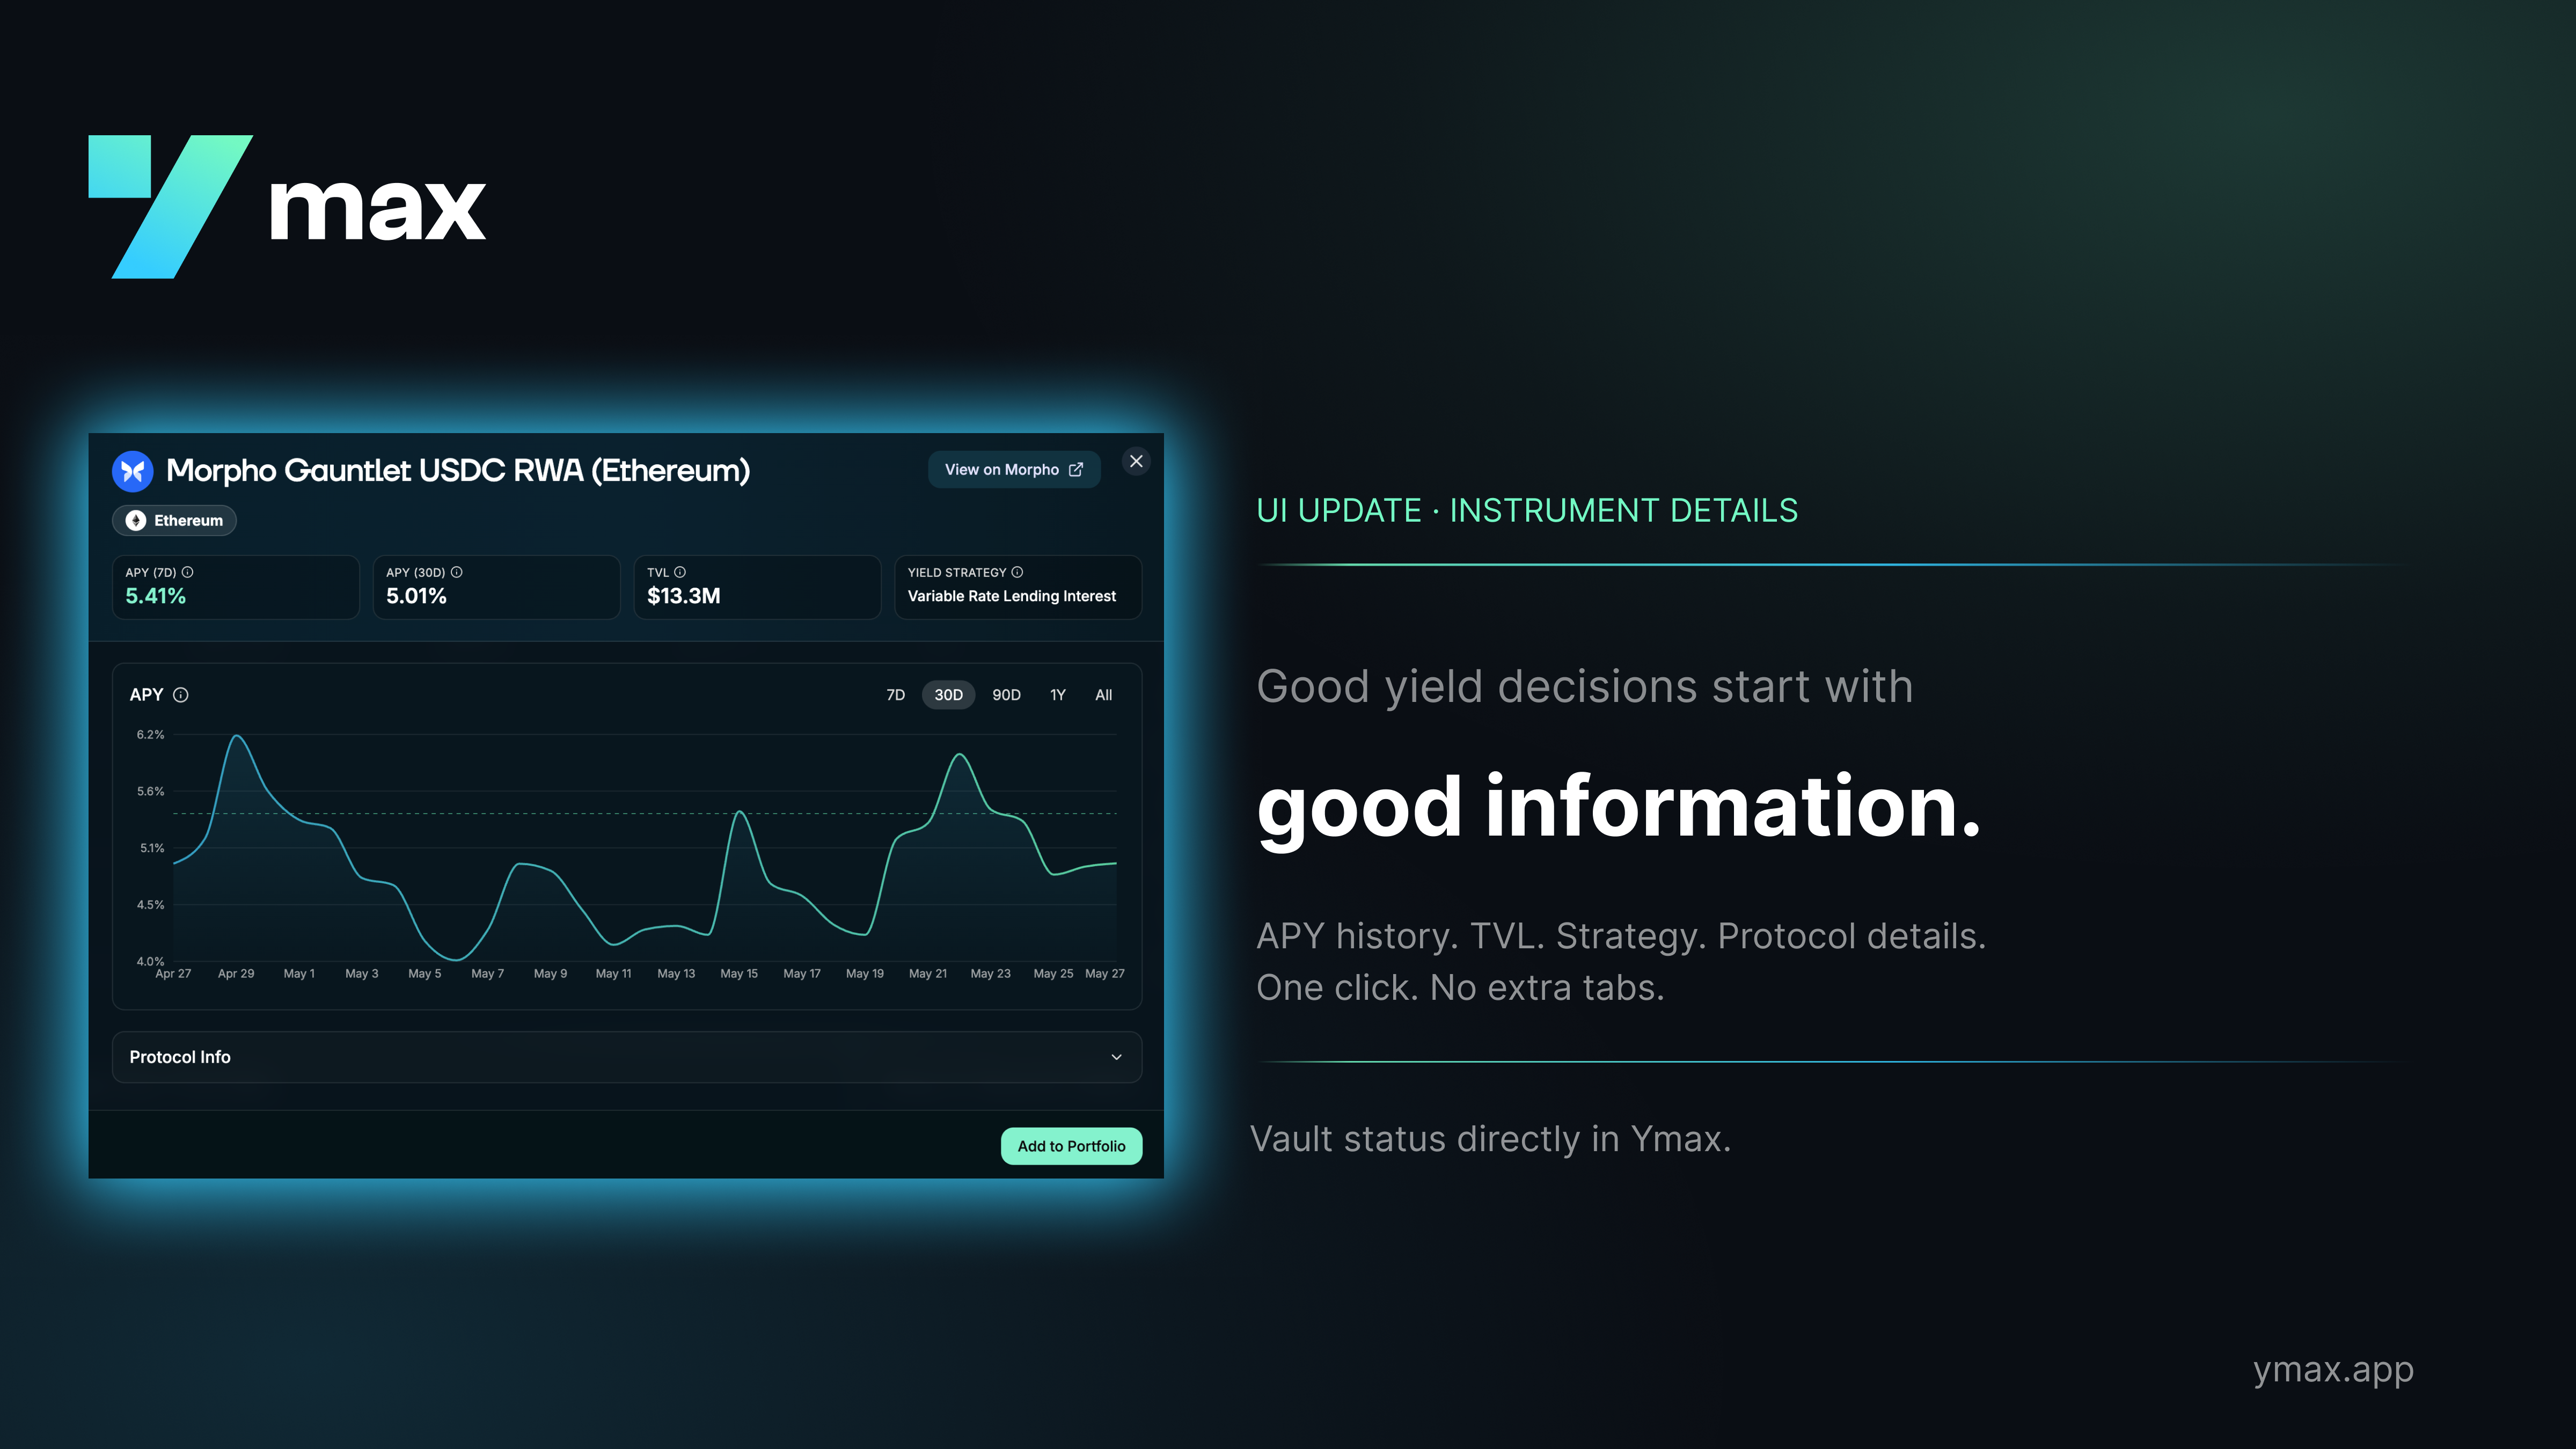Click the 5.6% y-axis label

(150, 791)
